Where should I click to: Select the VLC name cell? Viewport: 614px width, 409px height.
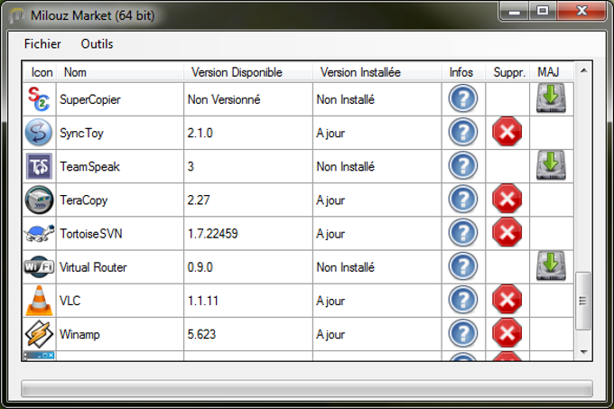pyautogui.click(x=120, y=301)
